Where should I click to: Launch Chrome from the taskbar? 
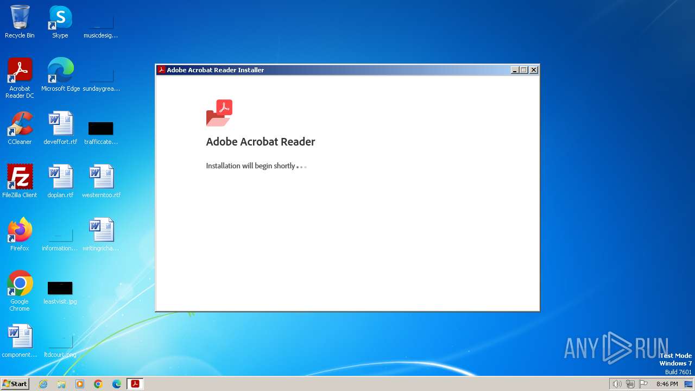point(98,384)
